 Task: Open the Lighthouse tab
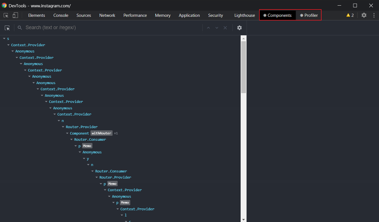244,15
